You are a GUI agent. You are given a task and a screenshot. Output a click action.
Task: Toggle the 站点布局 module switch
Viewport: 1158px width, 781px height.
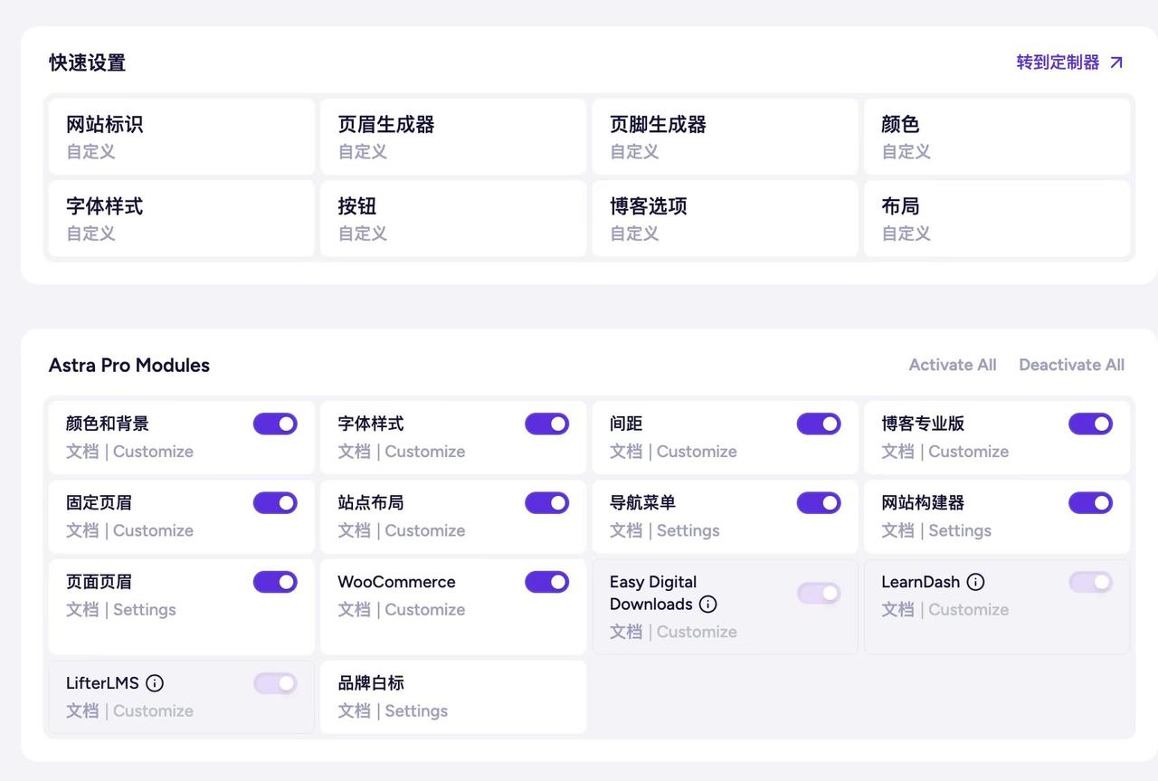click(547, 502)
